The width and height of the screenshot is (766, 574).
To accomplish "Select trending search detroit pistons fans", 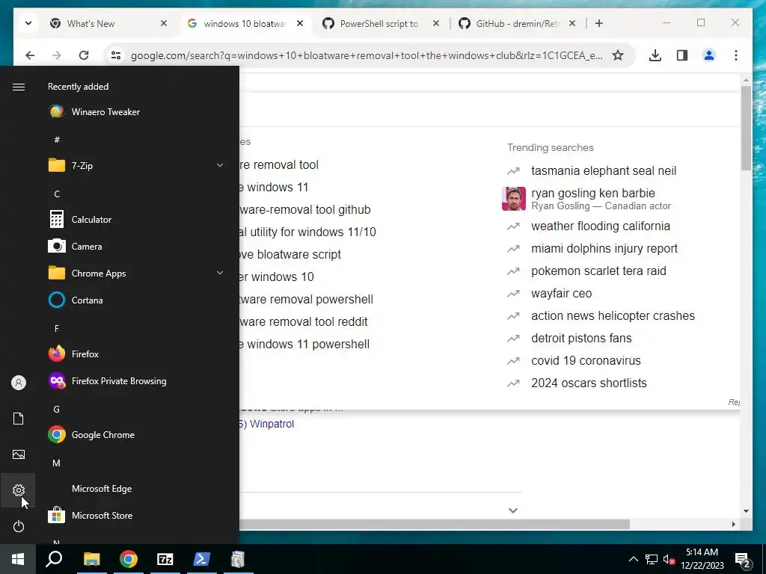I will (x=581, y=339).
